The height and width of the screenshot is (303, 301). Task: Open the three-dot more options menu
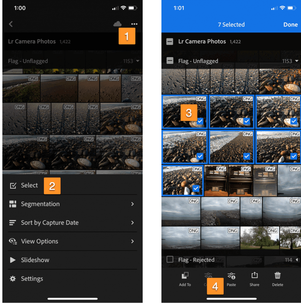coord(134,24)
